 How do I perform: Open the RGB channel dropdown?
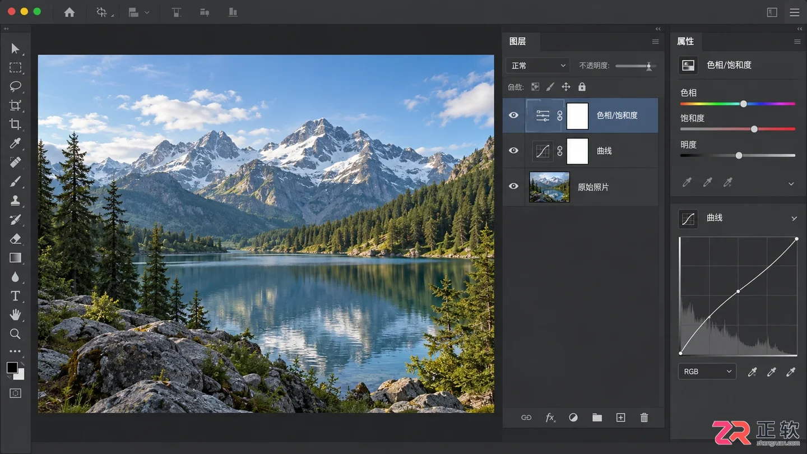[707, 372]
